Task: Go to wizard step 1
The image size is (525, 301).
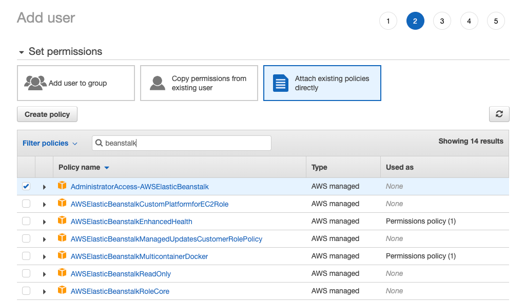Action: pyautogui.click(x=388, y=21)
